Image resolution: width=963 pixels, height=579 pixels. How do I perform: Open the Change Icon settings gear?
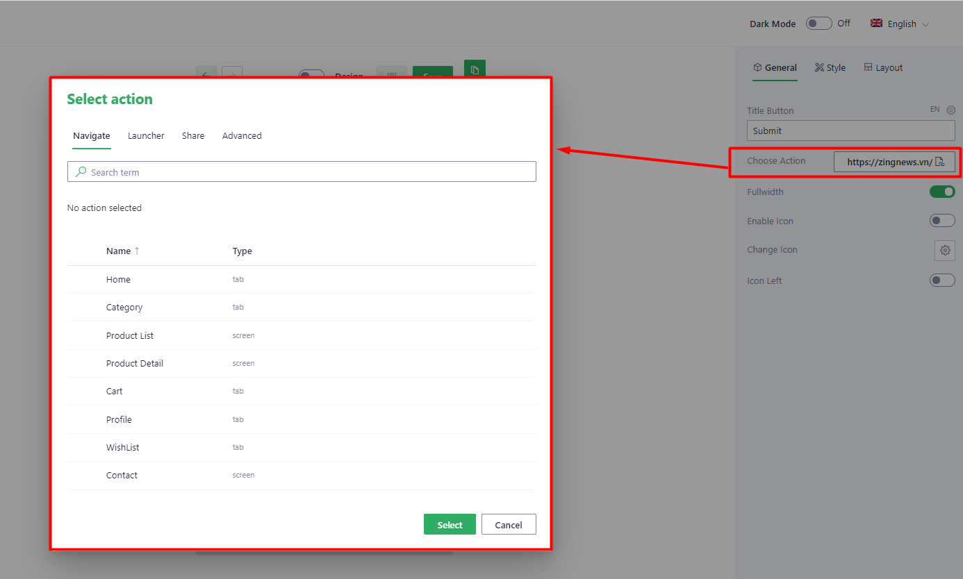(944, 251)
